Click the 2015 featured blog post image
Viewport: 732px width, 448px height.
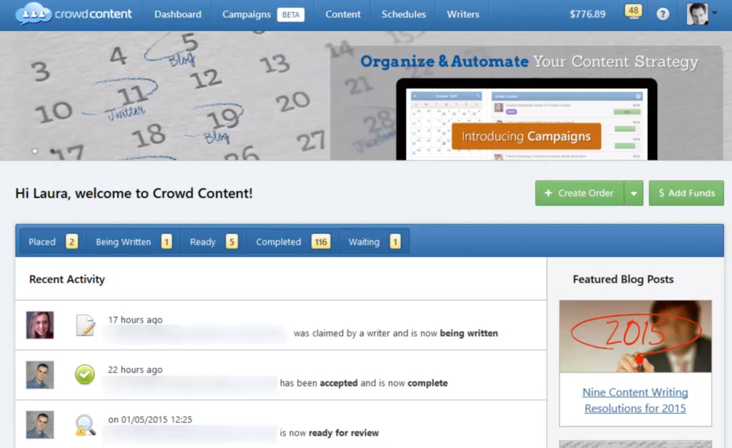[x=635, y=336]
